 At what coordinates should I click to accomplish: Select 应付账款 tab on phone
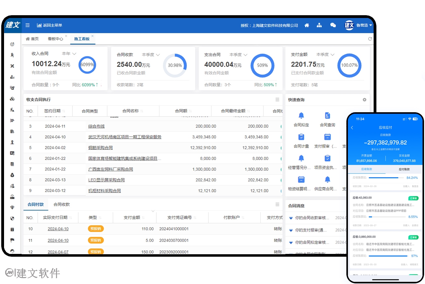pos(404,169)
